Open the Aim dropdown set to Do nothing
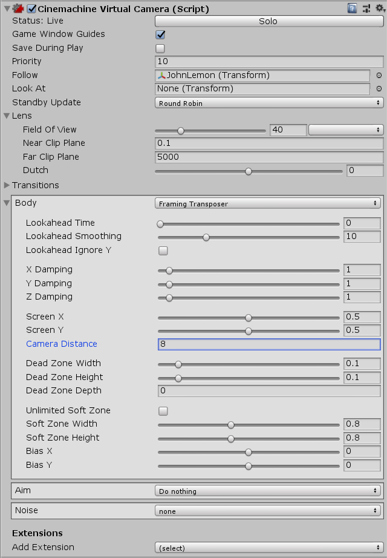Screen dimensions: 387x558 tap(267, 491)
